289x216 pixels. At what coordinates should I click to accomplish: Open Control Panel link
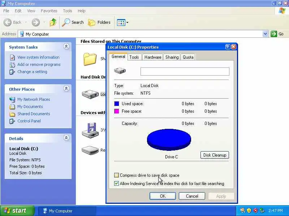(29, 121)
